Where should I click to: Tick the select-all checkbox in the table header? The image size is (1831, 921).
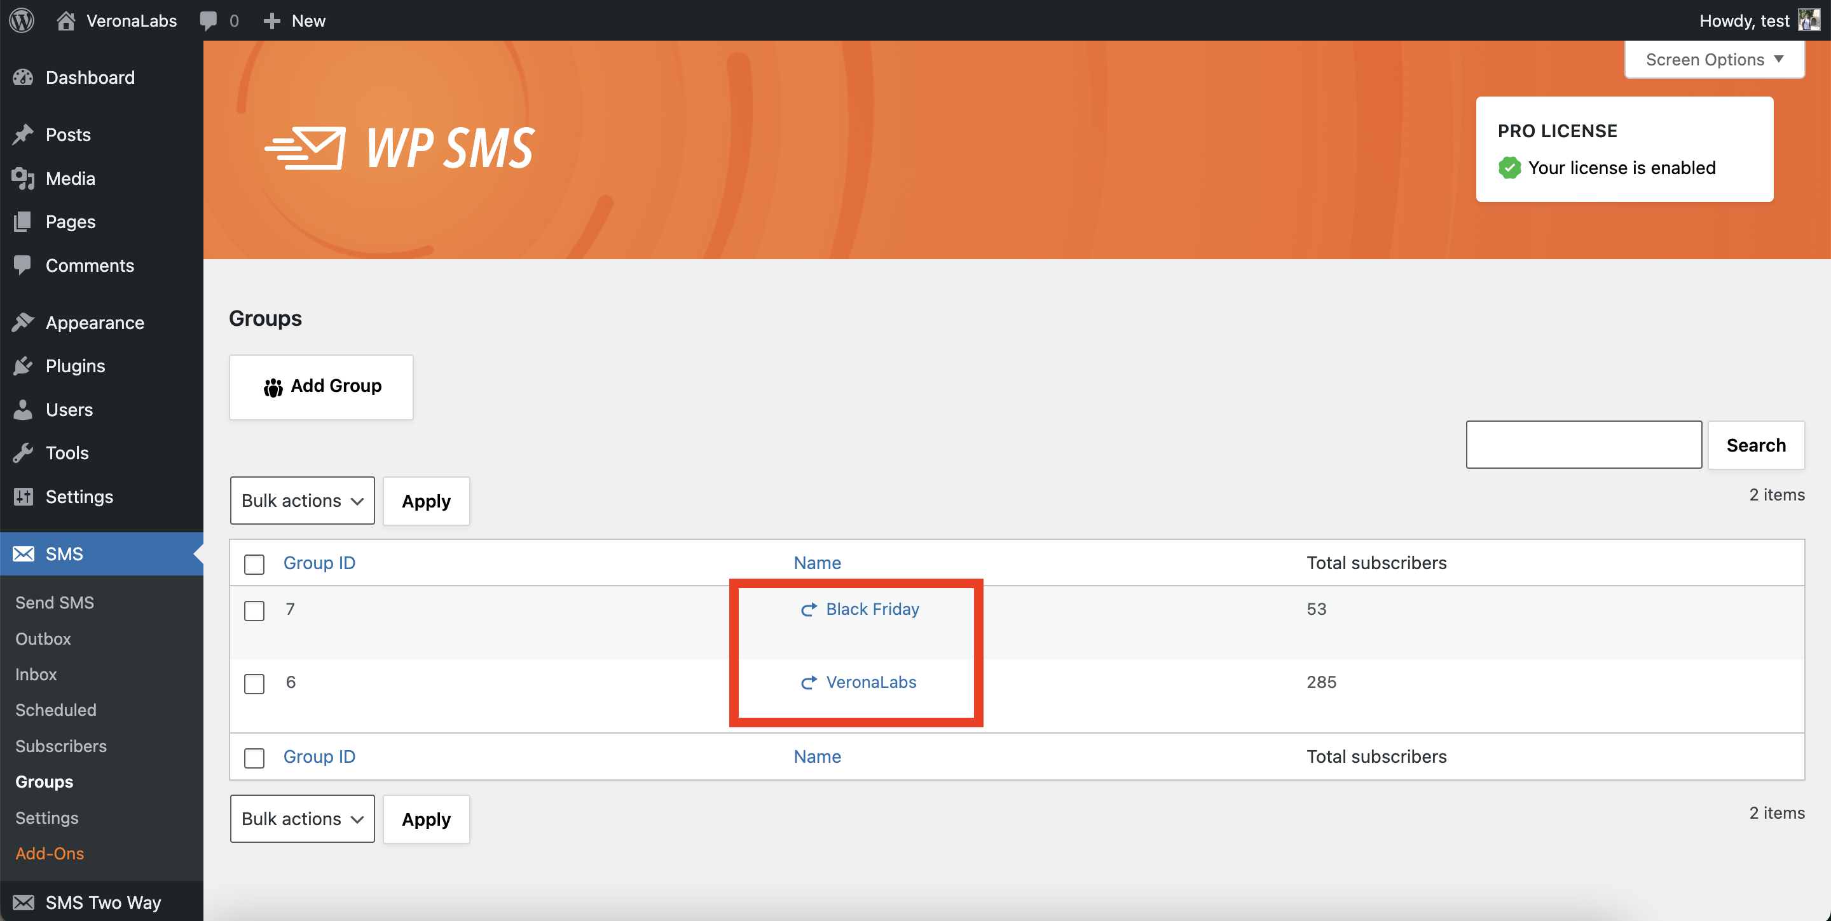coord(254,565)
